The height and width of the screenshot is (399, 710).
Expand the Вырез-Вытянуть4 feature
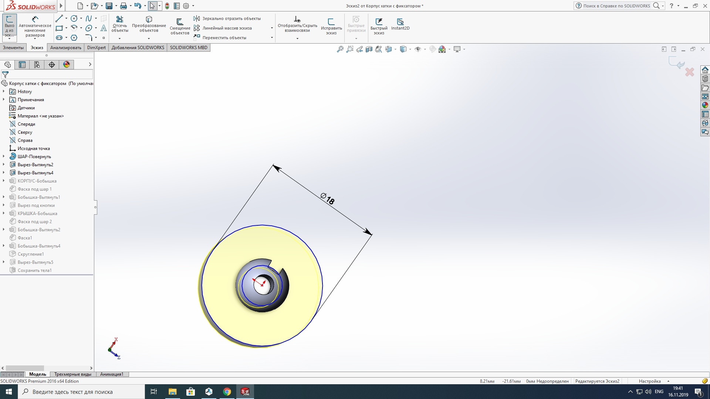[x=4, y=173]
